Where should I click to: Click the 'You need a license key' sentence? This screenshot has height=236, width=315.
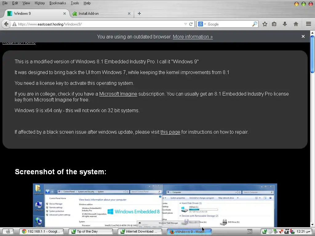pyautogui.click(x=74, y=83)
